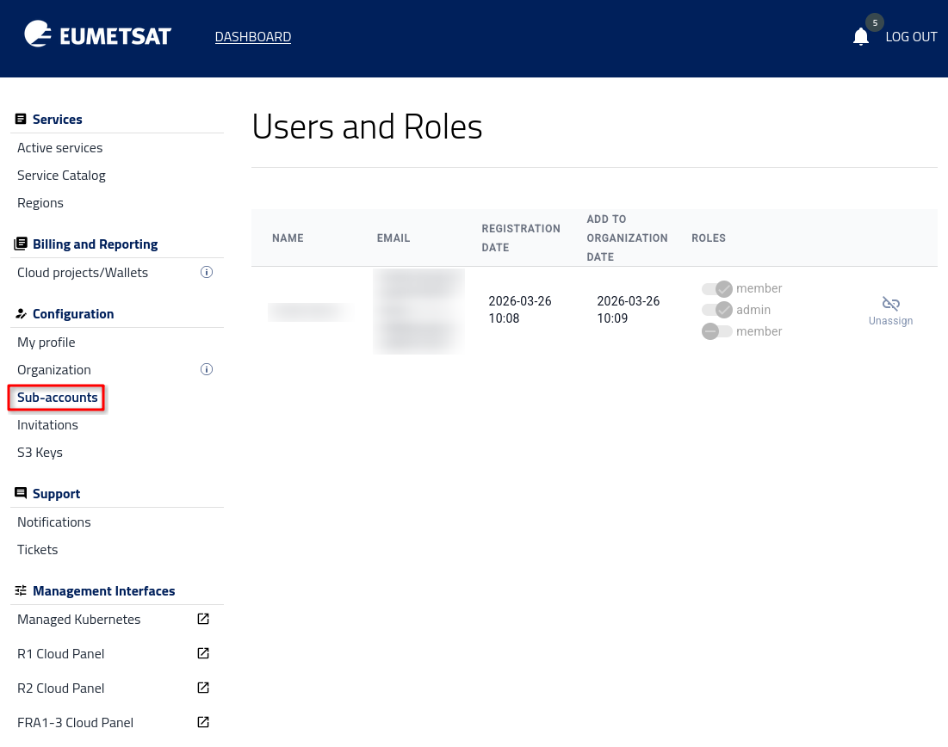Open R1 Cloud Panel external link icon
The width and height of the screenshot is (948, 747).
[x=203, y=653]
